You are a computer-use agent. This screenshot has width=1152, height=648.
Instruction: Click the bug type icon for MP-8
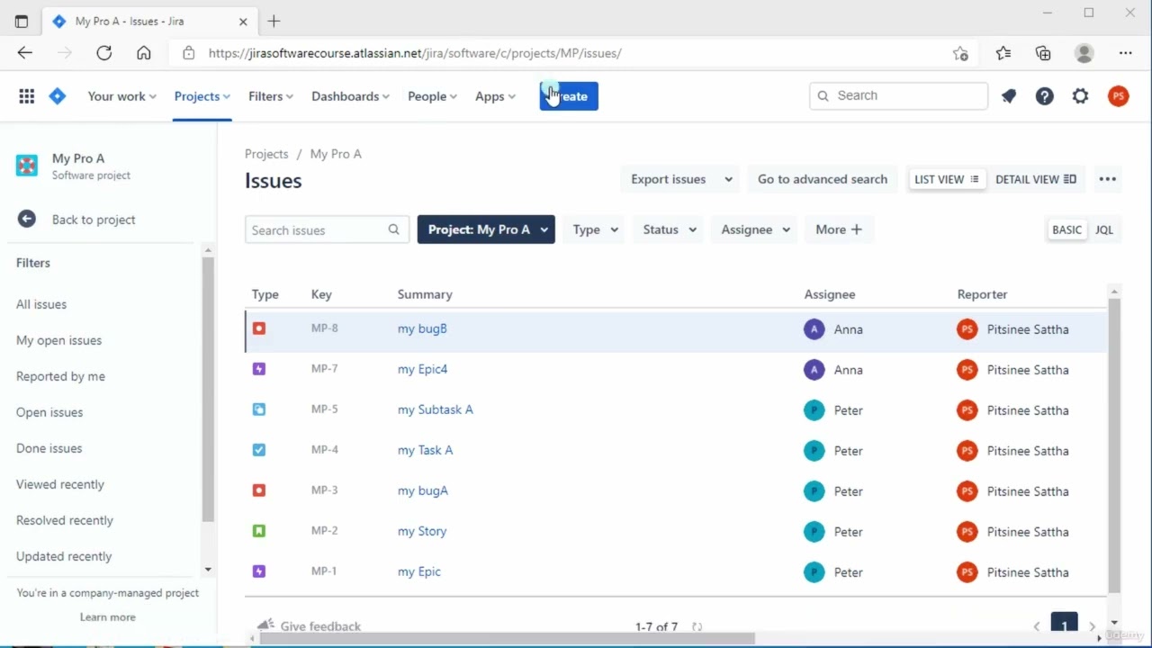click(x=259, y=328)
